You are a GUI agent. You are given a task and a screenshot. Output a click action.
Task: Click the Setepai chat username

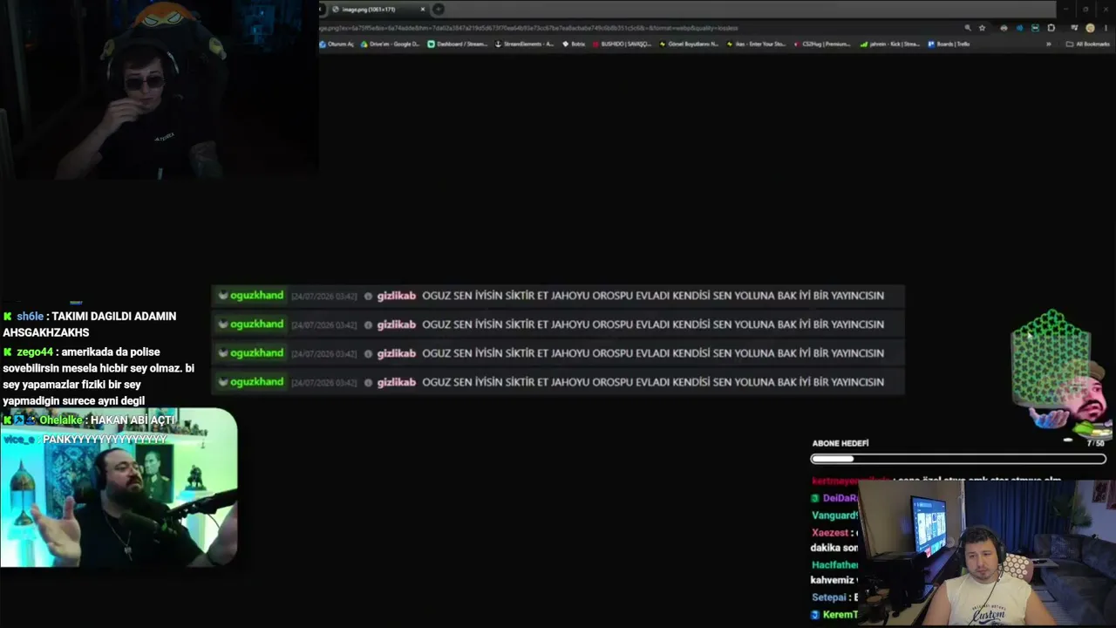tap(829, 597)
